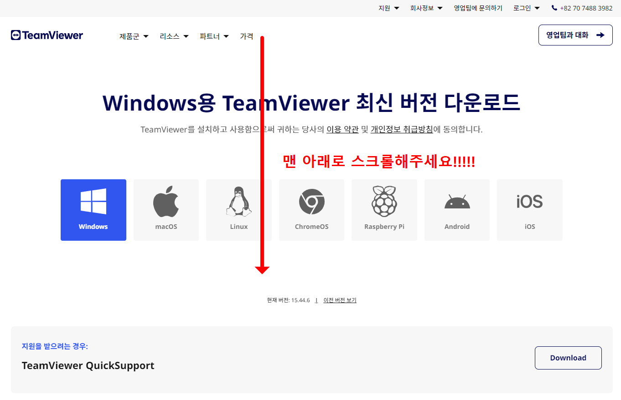621x400 pixels.
Task: Select the iOS tile
Action: pos(530,210)
